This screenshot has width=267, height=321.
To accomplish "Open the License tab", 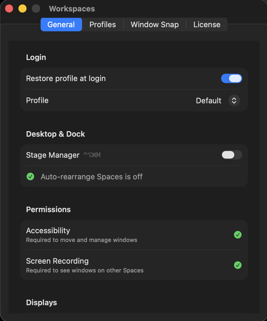I will click(207, 25).
